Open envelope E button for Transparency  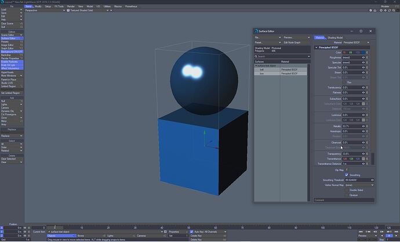pyautogui.click(x=368, y=154)
